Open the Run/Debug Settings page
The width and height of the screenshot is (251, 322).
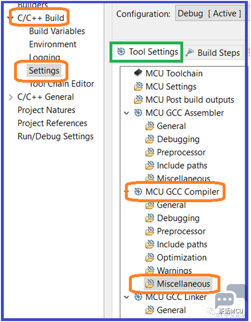(55, 136)
